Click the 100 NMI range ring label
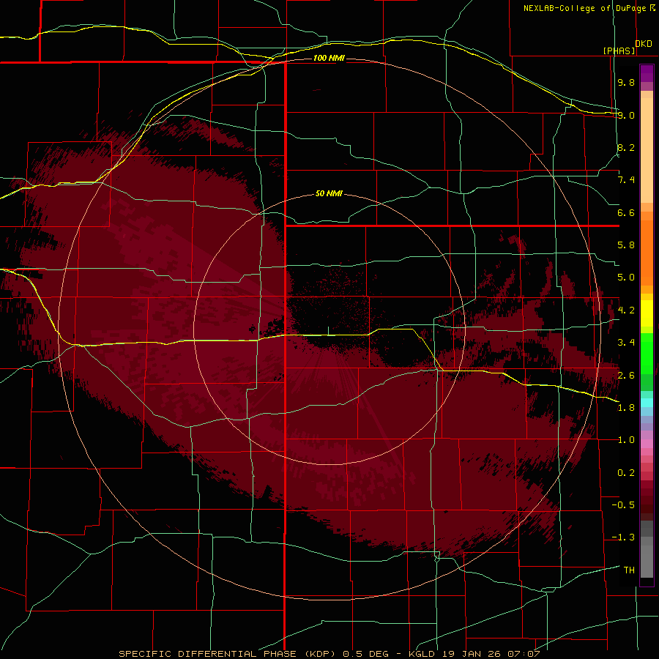The image size is (659, 659). point(329,58)
